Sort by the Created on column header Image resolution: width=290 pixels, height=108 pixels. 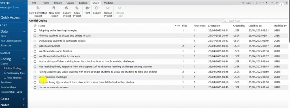[x=214, y=26]
